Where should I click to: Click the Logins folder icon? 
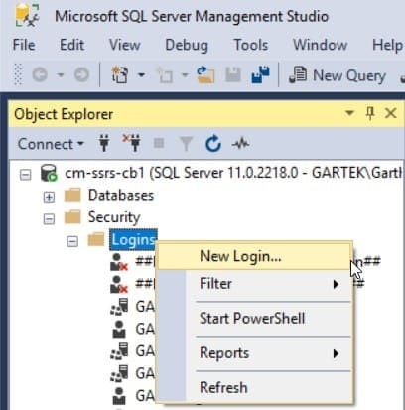[x=96, y=239]
